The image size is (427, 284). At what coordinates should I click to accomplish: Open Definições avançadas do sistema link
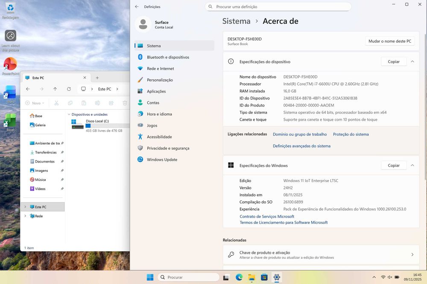click(301, 146)
